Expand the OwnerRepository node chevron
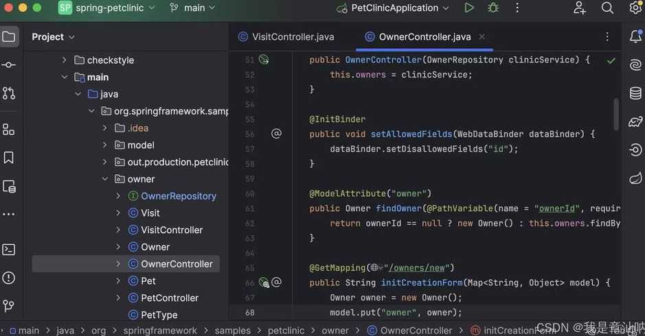 pyautogui.click(x=118, y=196)
